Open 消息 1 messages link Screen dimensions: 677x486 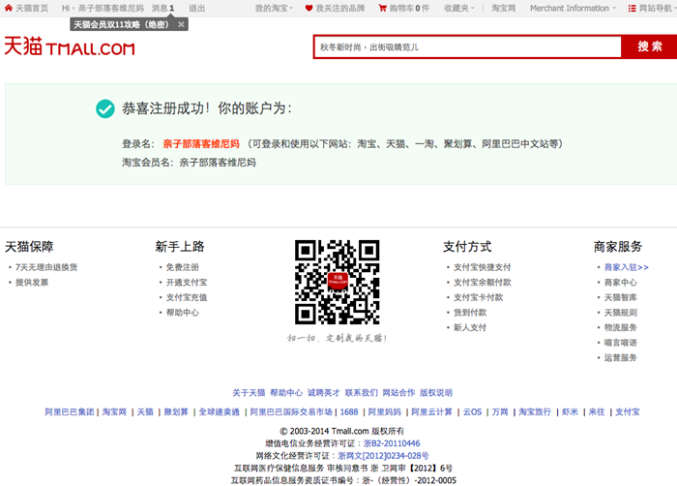[x=162, y=8]
